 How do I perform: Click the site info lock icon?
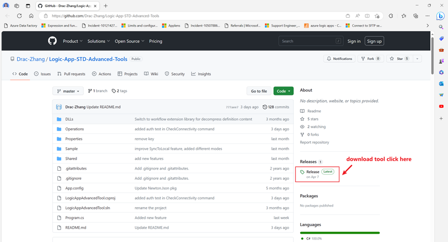46,16
